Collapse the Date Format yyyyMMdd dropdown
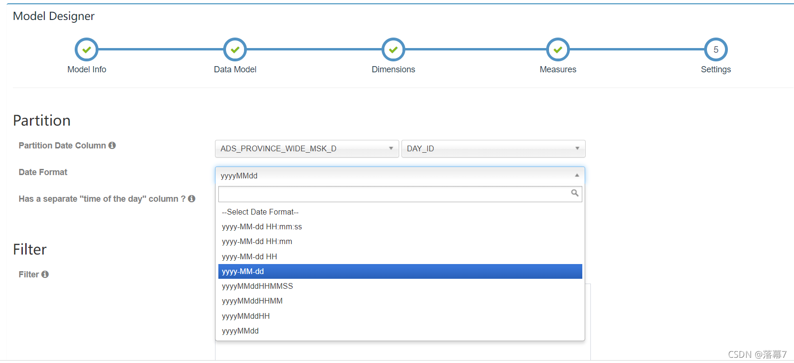This screenshot has width=794, height=363. pos(400,176)
